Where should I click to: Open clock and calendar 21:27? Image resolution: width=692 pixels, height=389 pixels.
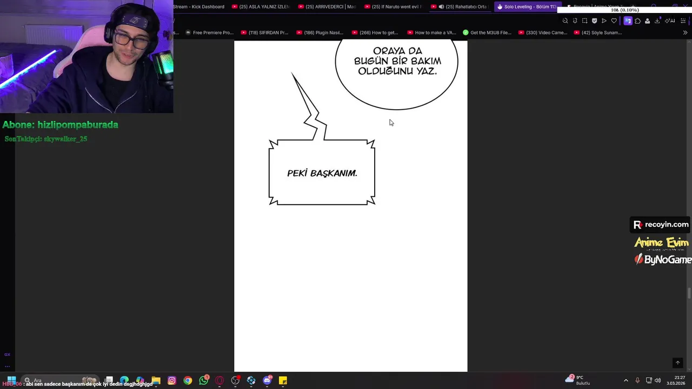click(676, 380)
